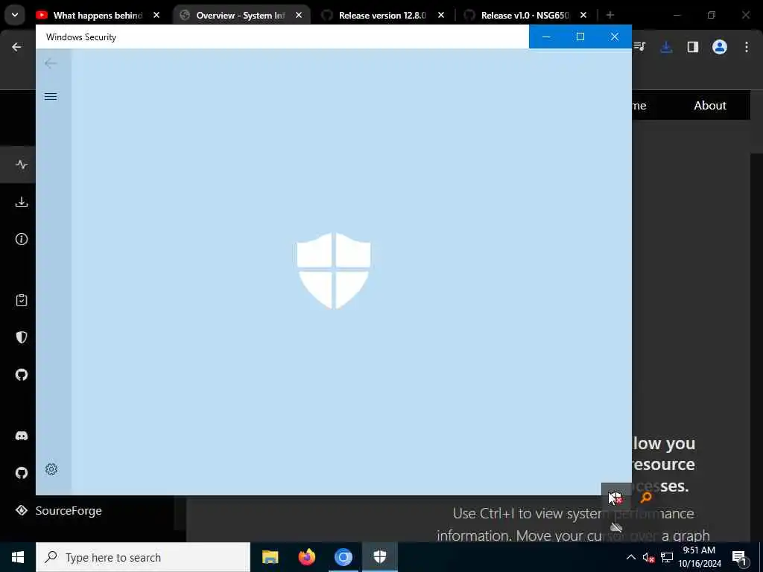
Task: Open the info icon in site sidebar
Action: (x=22, y=239)
